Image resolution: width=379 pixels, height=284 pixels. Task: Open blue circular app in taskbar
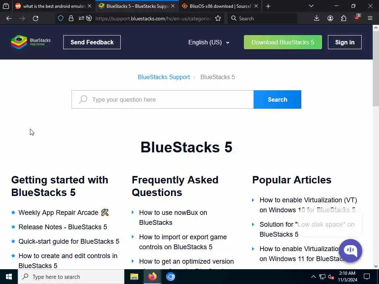pos(170,277)
